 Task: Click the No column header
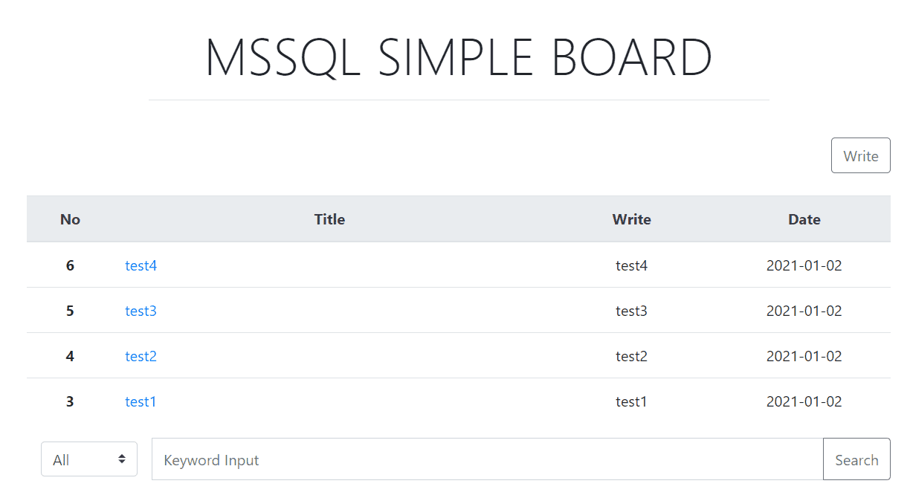70,219
